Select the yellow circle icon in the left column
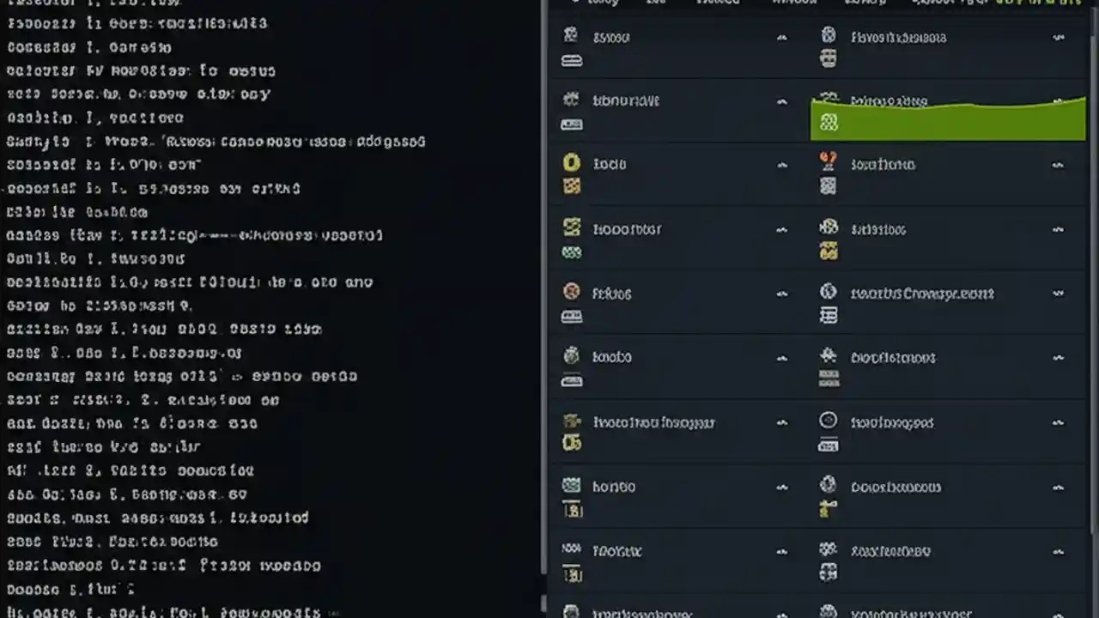Image resolution: width=1099 pixels, height=618 pixels. [572, 164]
